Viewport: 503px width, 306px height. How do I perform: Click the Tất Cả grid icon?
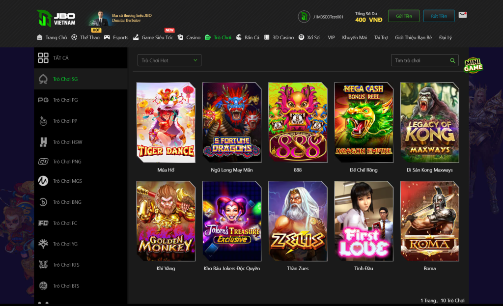tap(43, 58)
